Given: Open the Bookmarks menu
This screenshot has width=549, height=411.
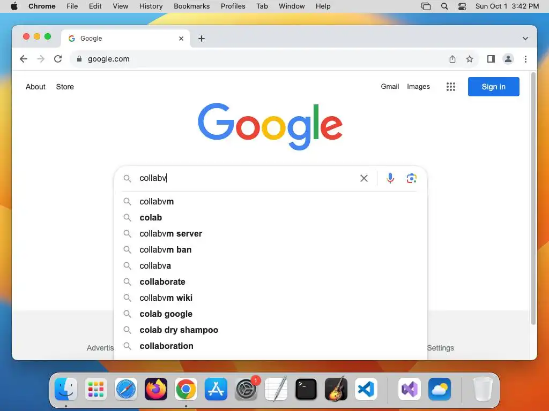Looking at the screenshot, I should [x=191, y=6].
